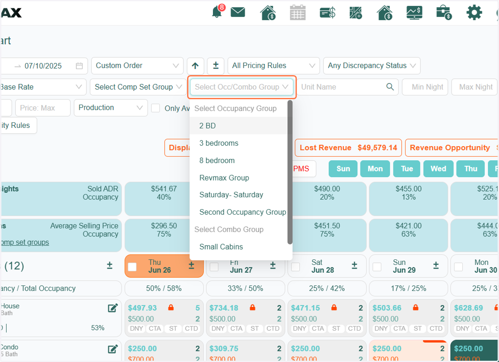Open the credit card dollar icon

click(x=328, y=12)
